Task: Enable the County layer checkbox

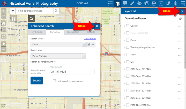Action: [x=128, y=26]
